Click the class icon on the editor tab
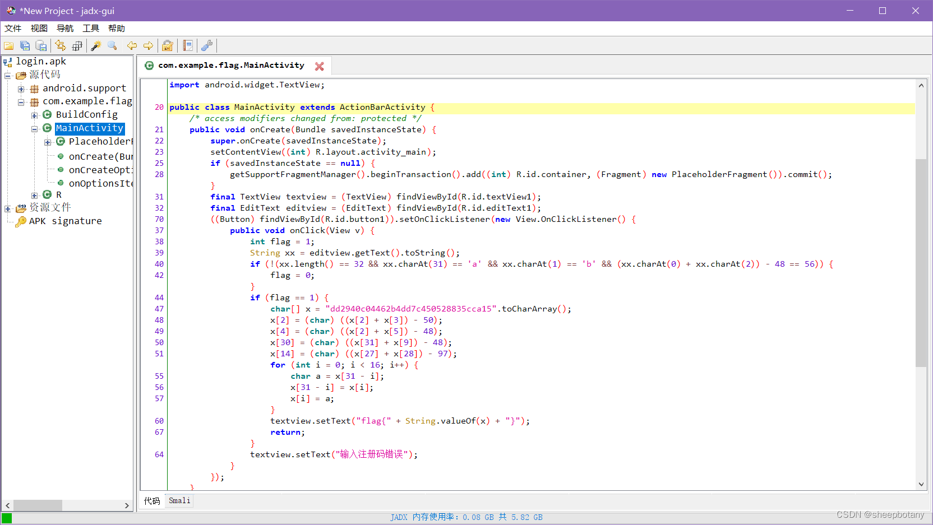 149,66
